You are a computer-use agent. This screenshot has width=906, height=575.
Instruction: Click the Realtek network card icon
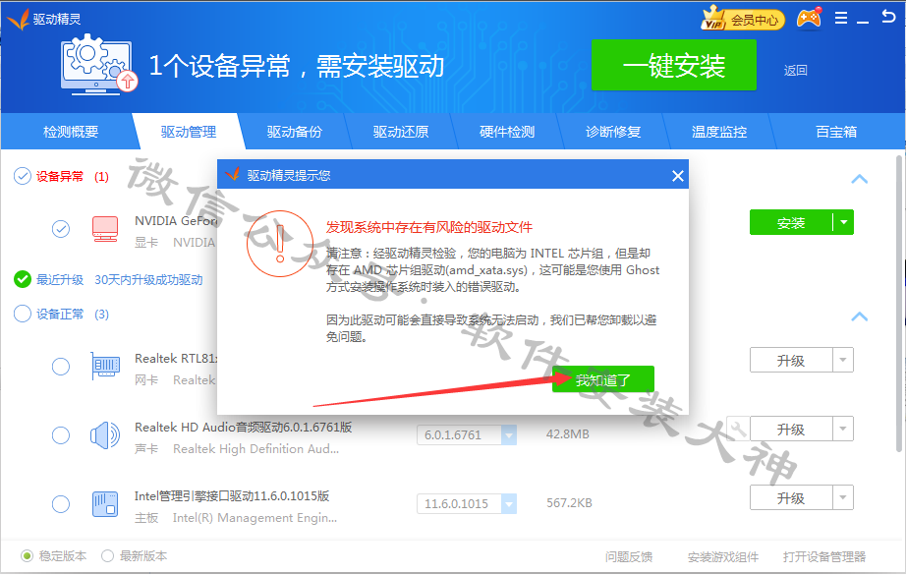tap(104, 367)
